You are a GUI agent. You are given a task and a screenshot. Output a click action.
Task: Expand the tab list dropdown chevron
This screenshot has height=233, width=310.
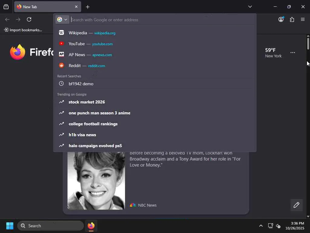click(250, 7)
